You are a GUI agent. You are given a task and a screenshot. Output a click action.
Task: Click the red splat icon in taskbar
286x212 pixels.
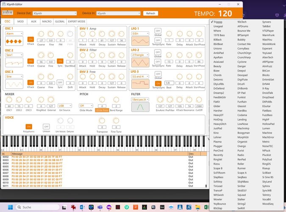(73, 207)
